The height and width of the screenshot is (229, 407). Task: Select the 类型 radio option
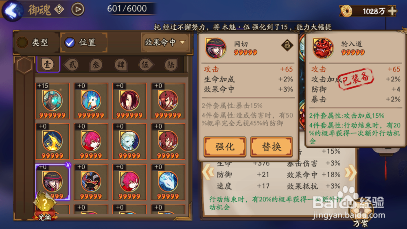point(34,42)
